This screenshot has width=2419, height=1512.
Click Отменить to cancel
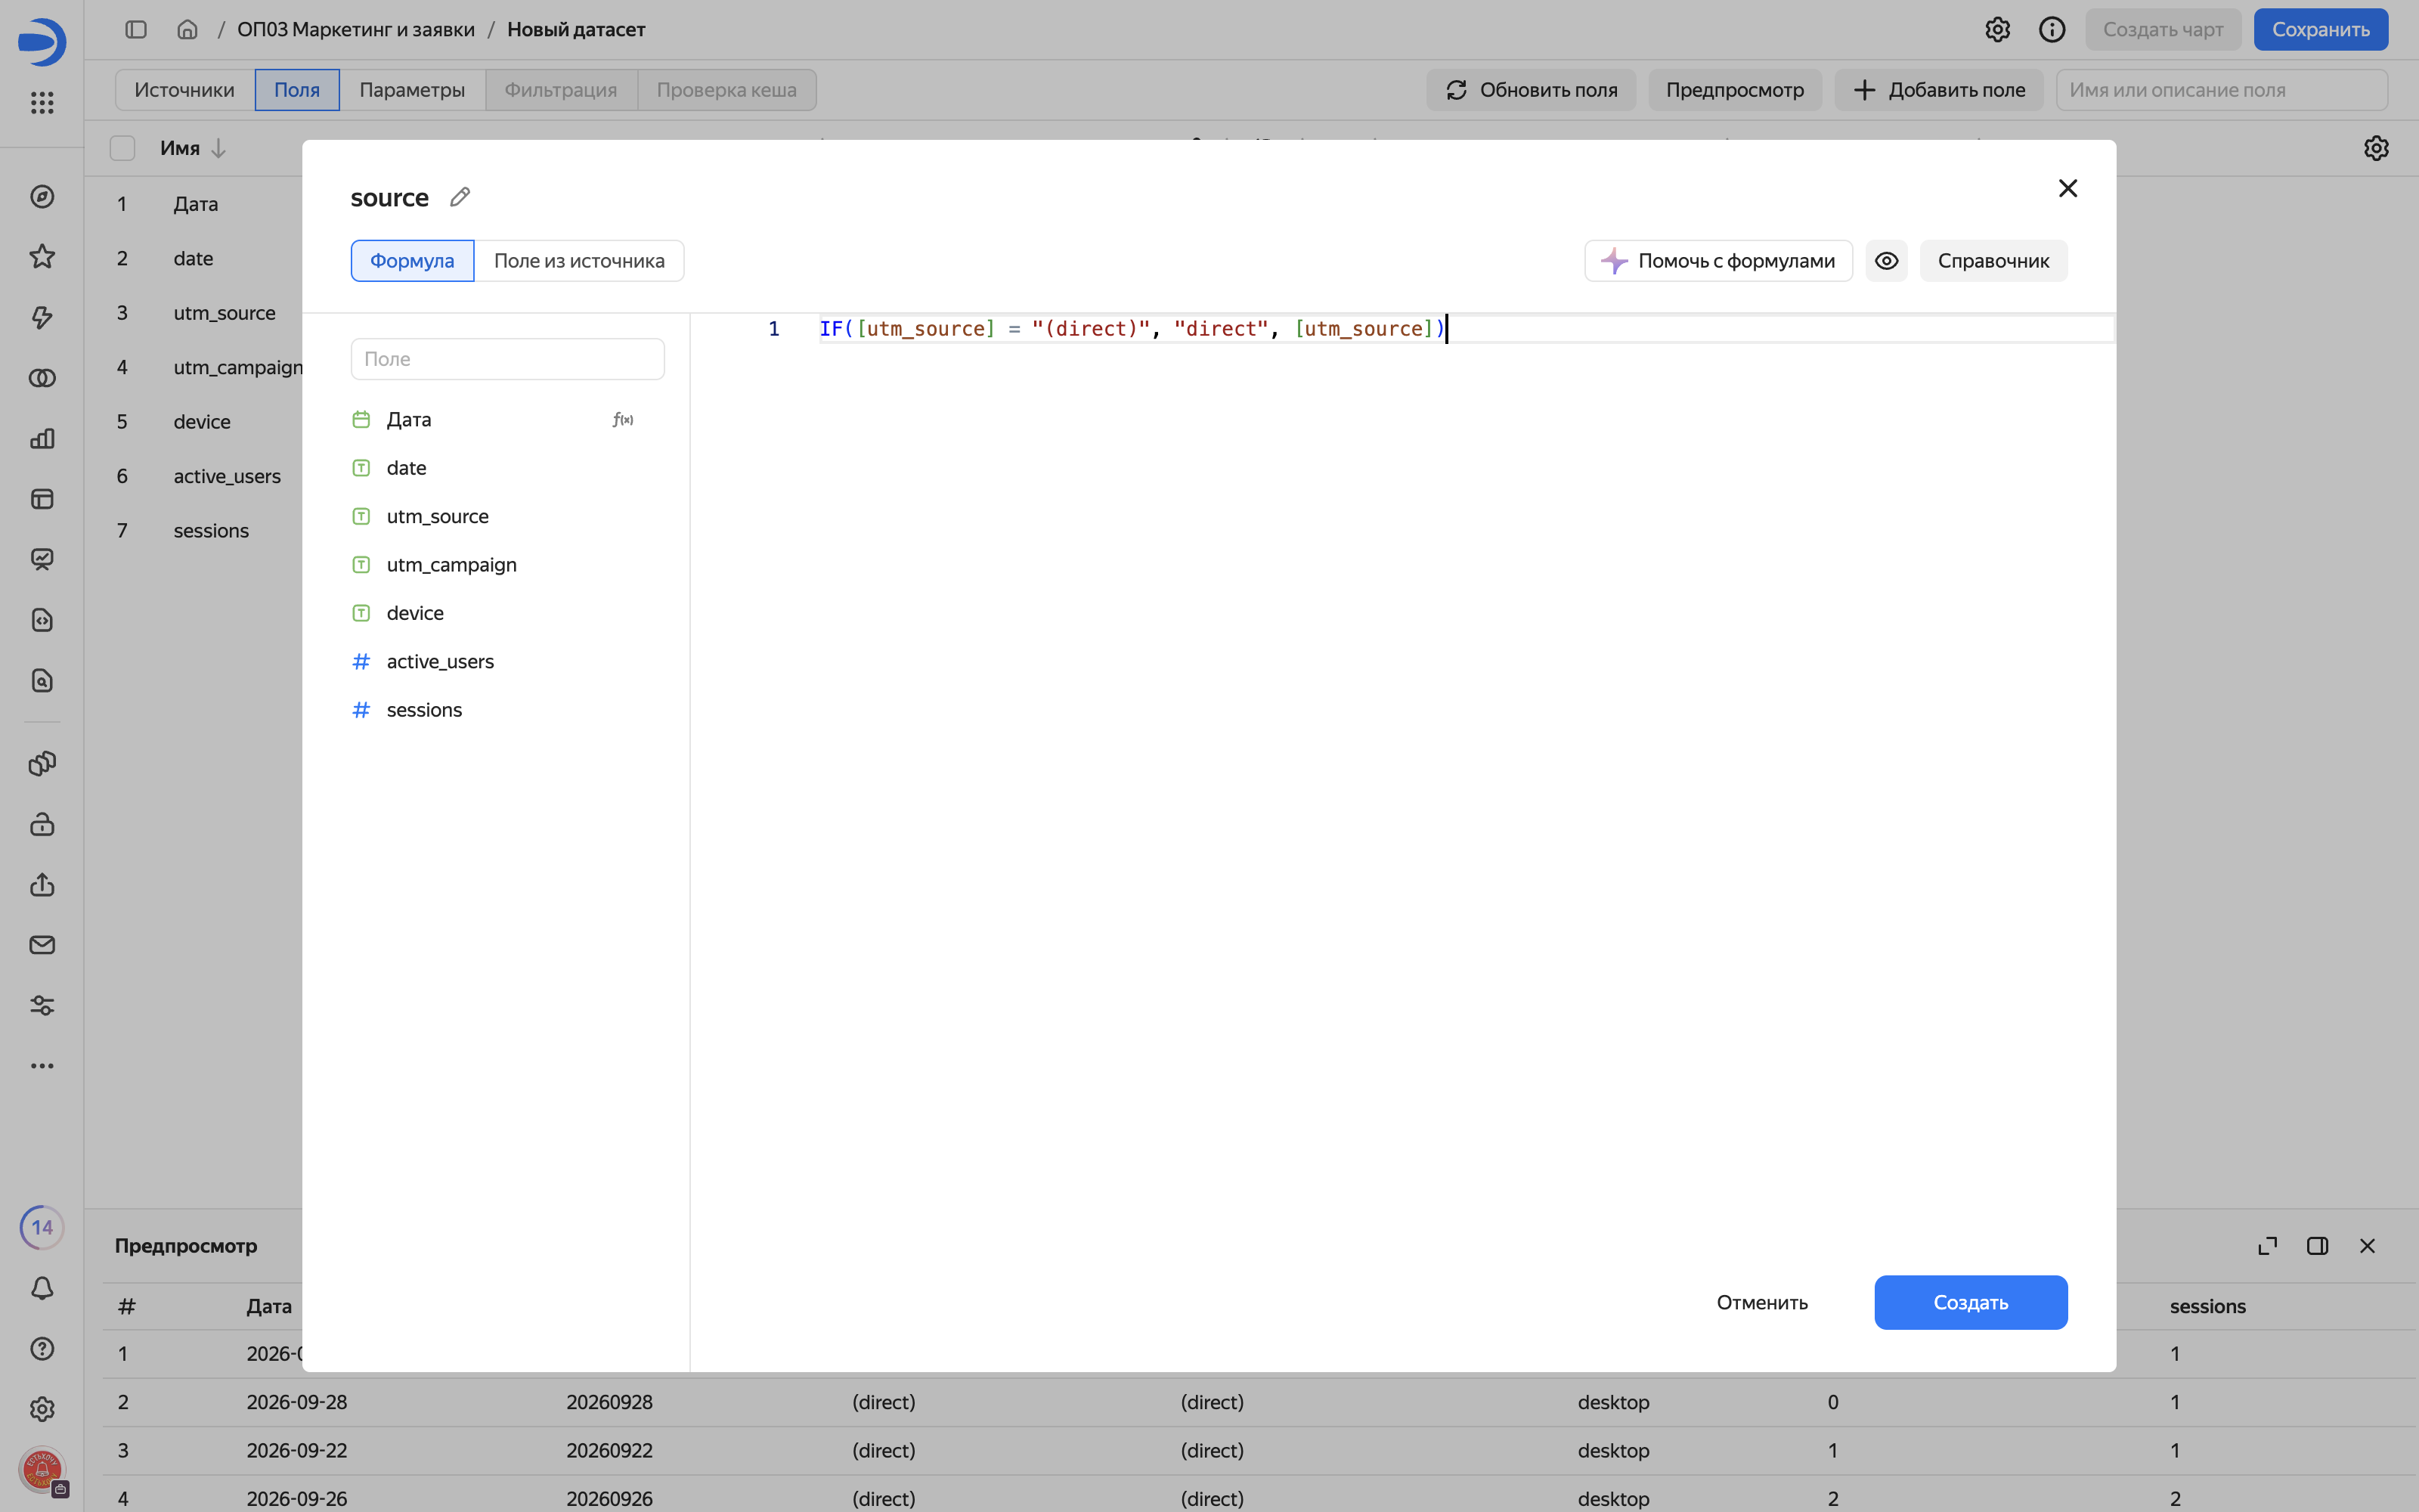click(x=1761, y=1302)
